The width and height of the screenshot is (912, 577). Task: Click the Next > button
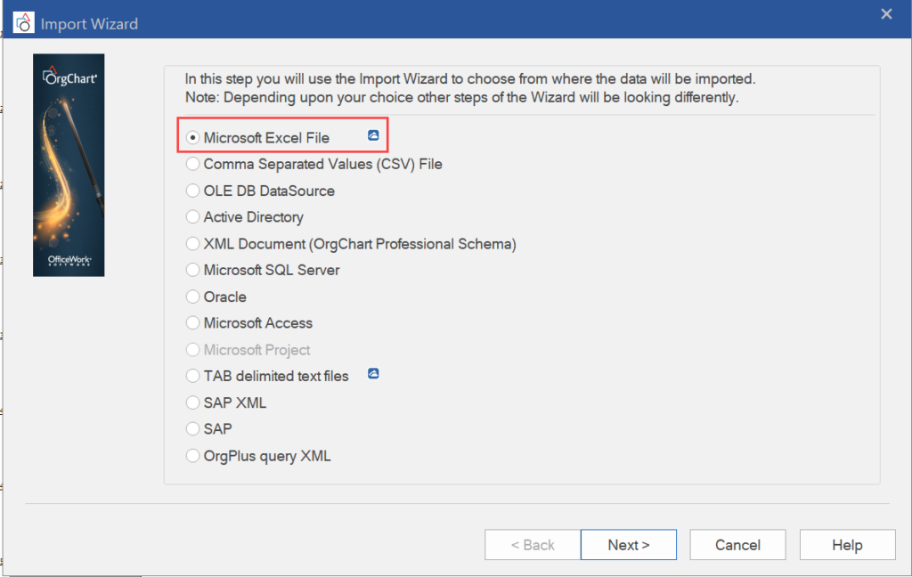pyautogui.click(x=629, y=545)
